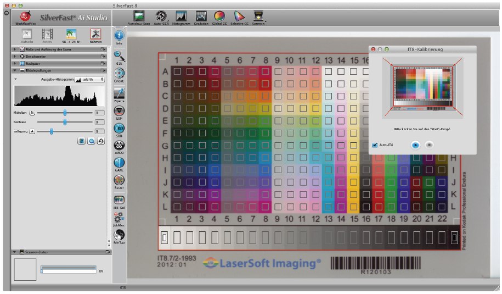Viewport: 502px width, 294px height.
Task: Click the QuickTime movie icon below sliders
Action: click(x=91, y=141)
